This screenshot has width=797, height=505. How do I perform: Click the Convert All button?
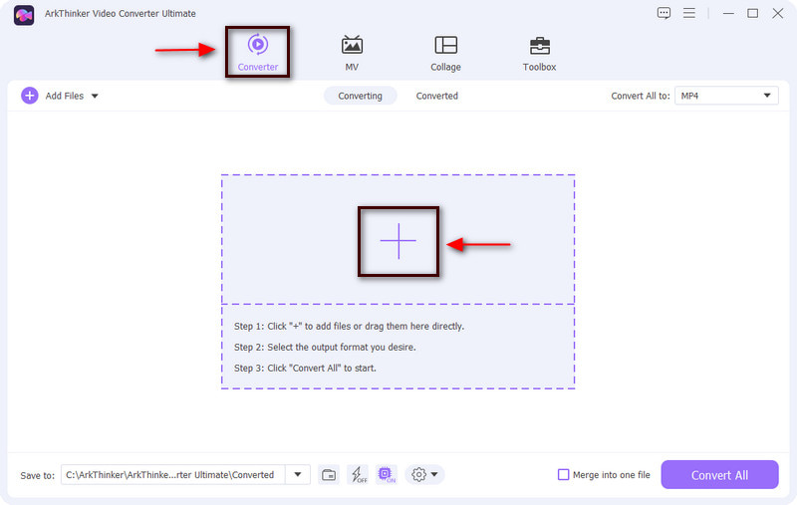(x=719, y=475)
